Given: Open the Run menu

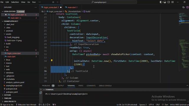Looking at the screenshot, I should [34, 2].
